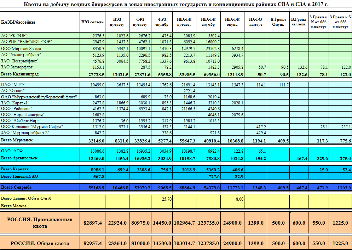Viewport: 352px width, 250px height.
Task: Select the row label ООО "Робинзон"
Action: (x=40, y=109)
